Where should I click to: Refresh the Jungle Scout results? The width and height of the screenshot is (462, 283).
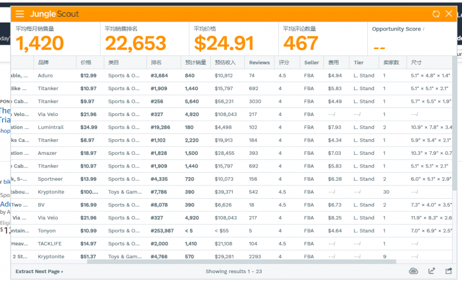[x=436, y=14]
